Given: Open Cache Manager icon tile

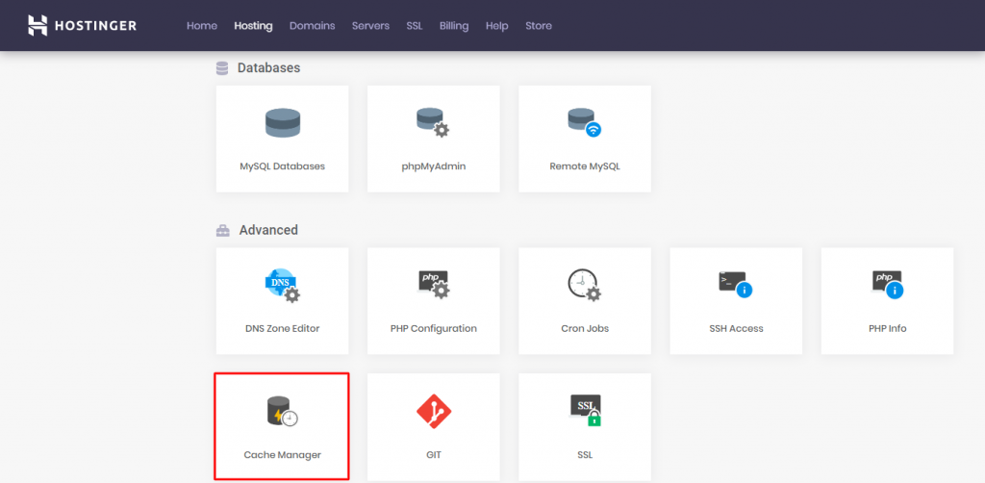Looking at the screenshot, I should click(x=282, y=412).
